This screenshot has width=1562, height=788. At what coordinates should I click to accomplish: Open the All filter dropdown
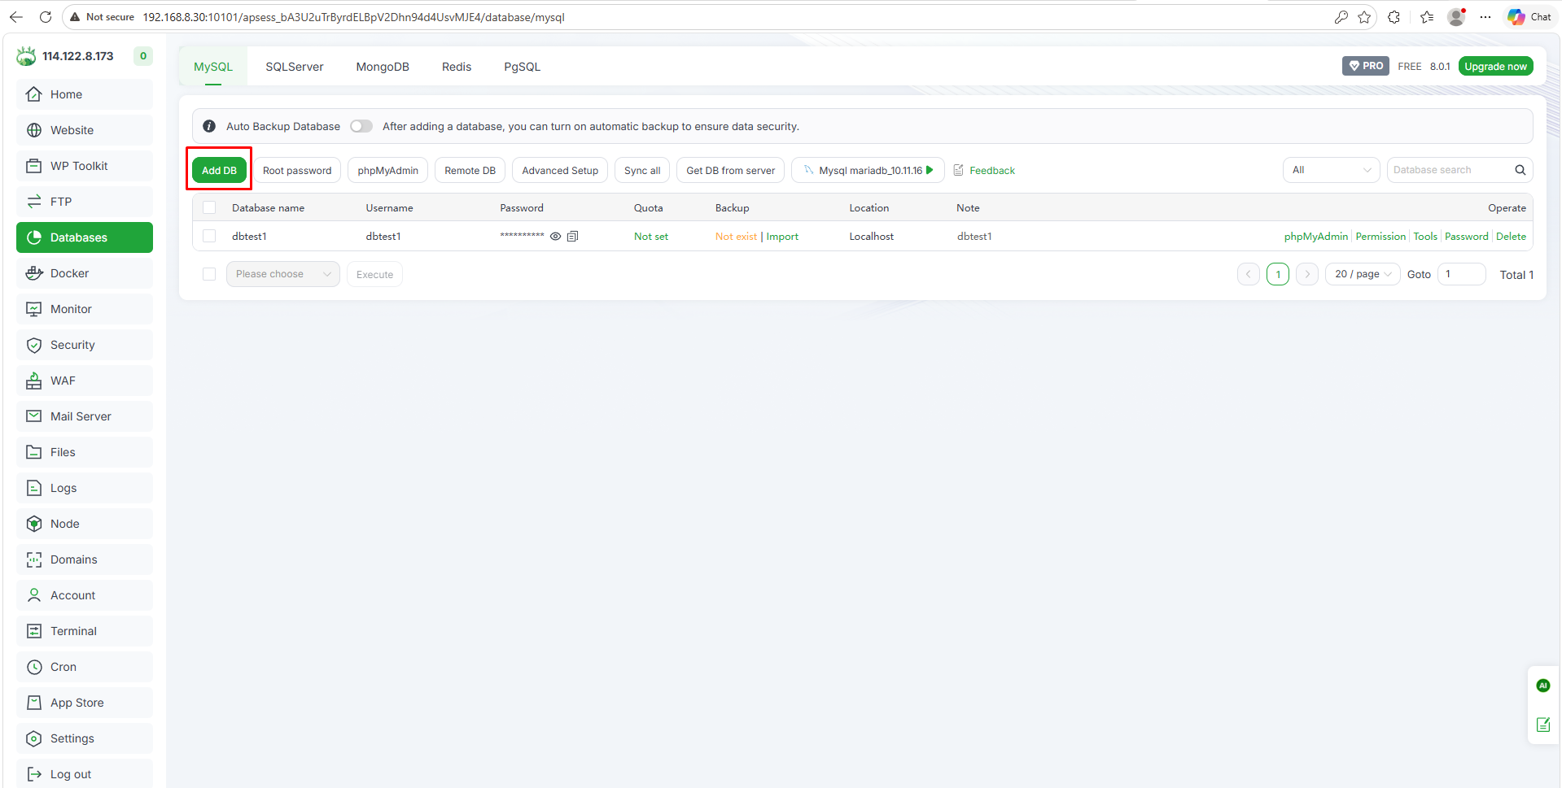tap(1331, 170)
